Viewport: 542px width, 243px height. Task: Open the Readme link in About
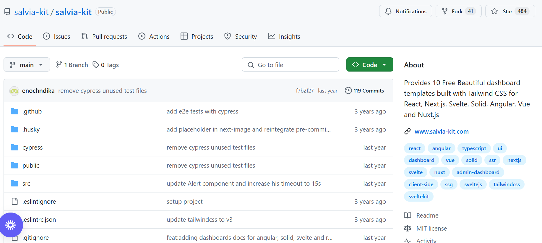(427, 216)
